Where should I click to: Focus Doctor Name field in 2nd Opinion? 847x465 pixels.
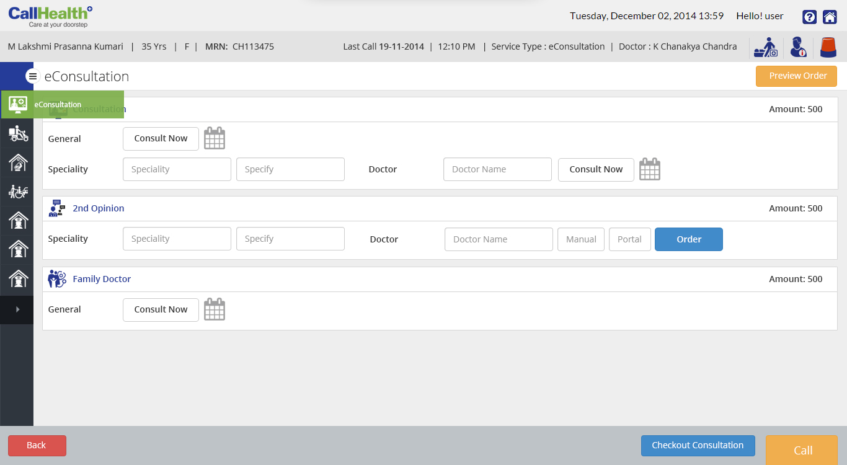499,239
